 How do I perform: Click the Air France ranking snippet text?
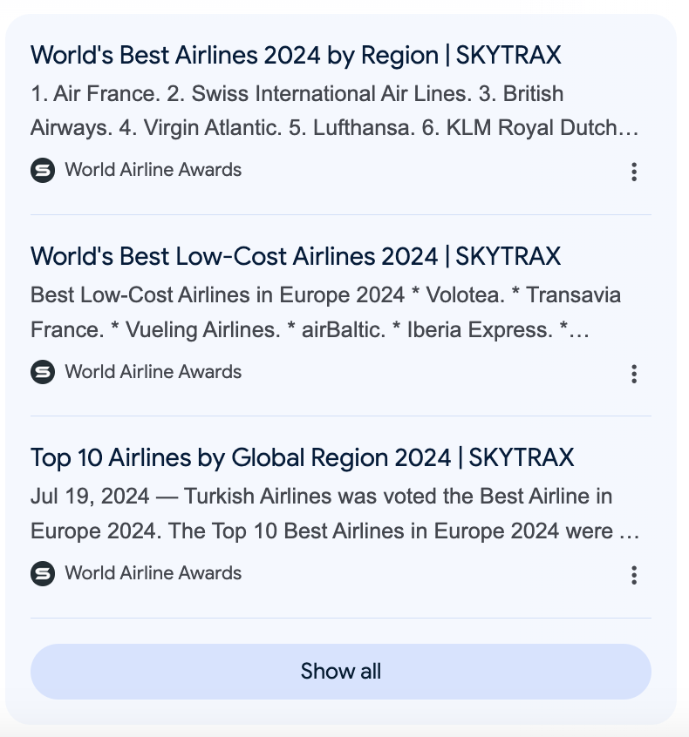click(334, 111)
